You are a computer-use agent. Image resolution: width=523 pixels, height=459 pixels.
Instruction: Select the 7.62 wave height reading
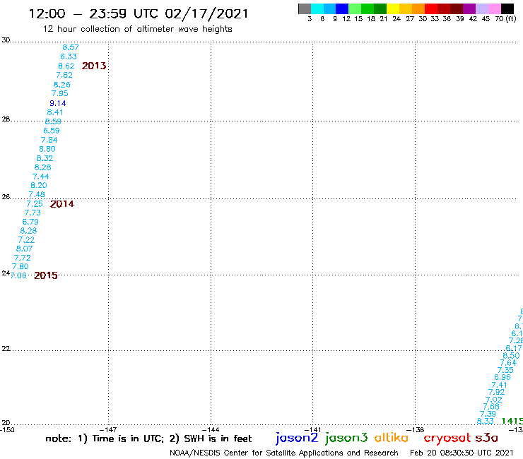tap(64, 75)
